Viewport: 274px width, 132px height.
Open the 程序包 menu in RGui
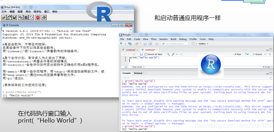37,12
